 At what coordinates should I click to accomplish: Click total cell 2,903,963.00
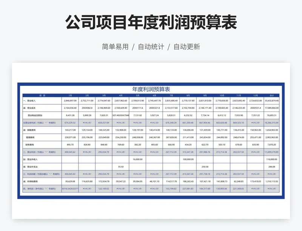pyautogui.click(x=271, y=137)
